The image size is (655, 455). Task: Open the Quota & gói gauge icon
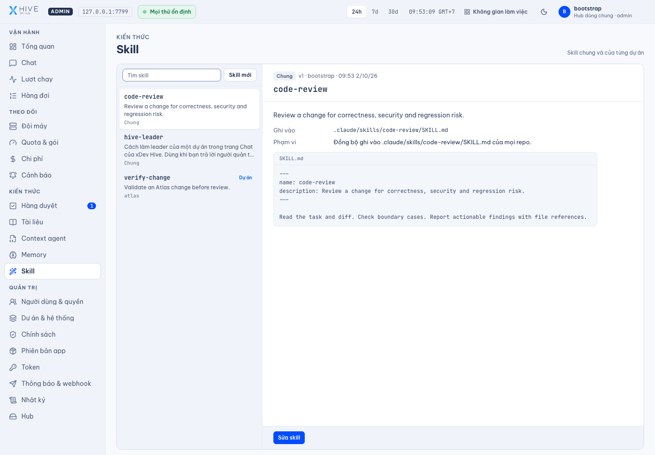(x=13, y=142)
